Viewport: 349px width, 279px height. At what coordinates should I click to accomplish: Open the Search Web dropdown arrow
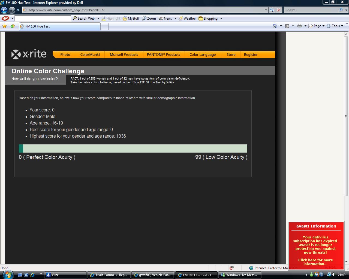98,19
